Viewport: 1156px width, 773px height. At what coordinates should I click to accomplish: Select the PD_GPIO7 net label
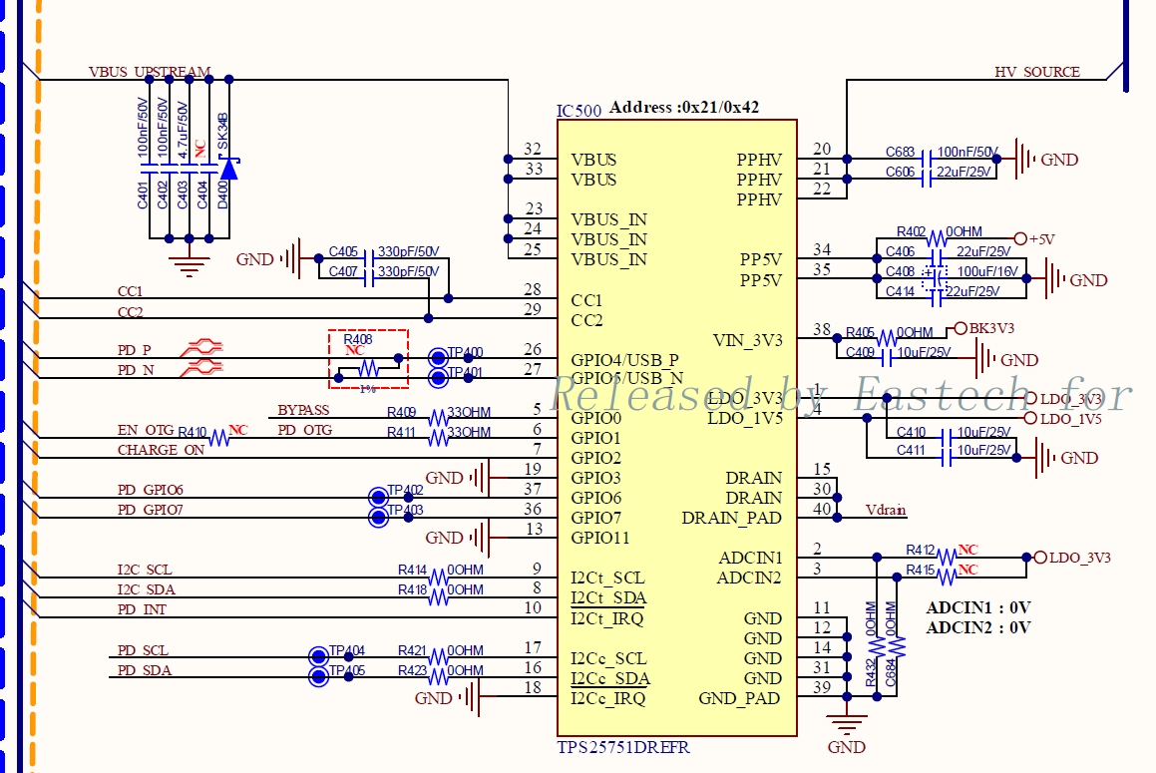pyautogui.click(x=150, y=510)
